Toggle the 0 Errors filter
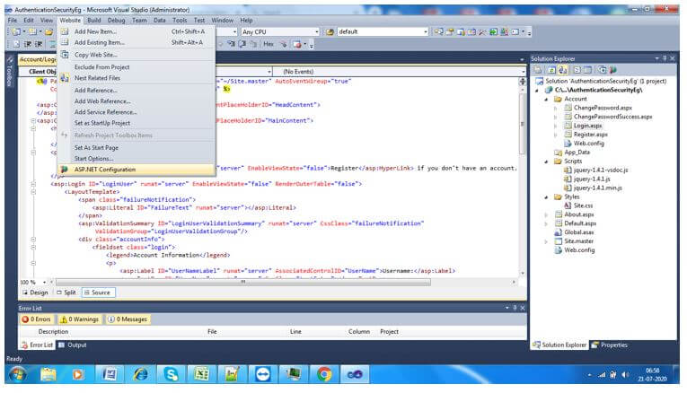 pyautogui.click(x=37, y=319)
